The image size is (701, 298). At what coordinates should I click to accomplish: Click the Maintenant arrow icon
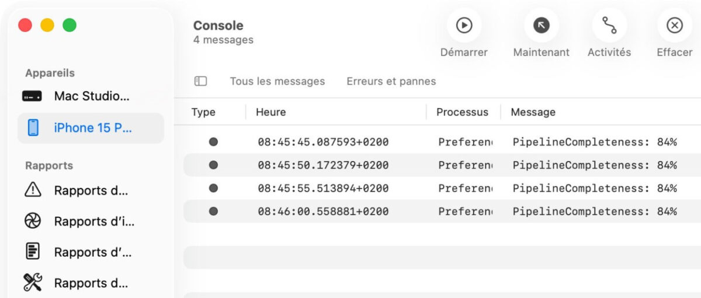coord(542,26)
